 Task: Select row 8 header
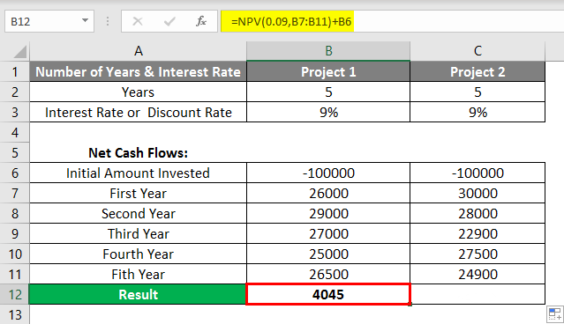[15, 213]
